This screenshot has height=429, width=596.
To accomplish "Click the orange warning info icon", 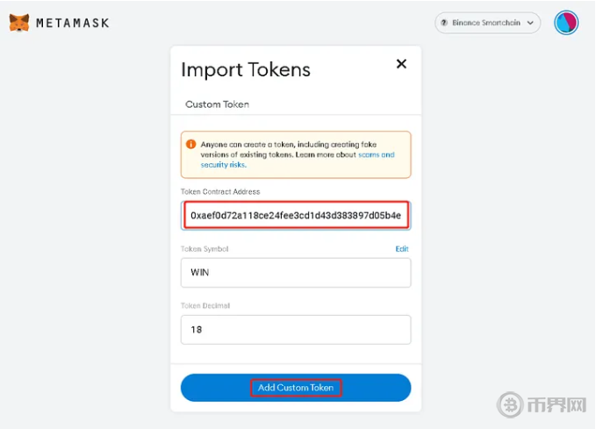I will pos(191,144).
